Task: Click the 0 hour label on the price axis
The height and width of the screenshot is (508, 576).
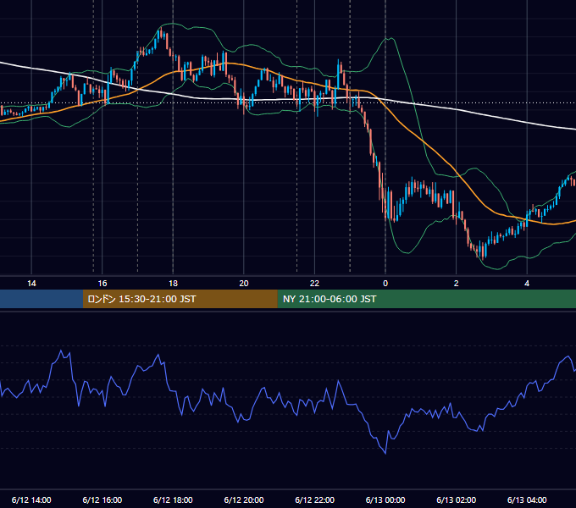Action: 385,284
